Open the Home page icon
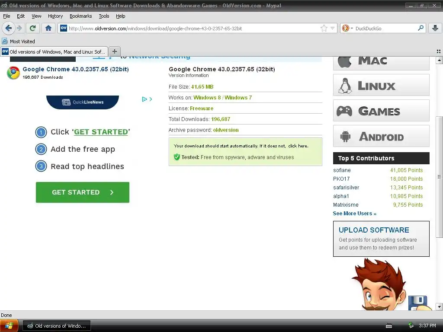The height and width of the screenshot is (332, 443). [x=48, y=28]
